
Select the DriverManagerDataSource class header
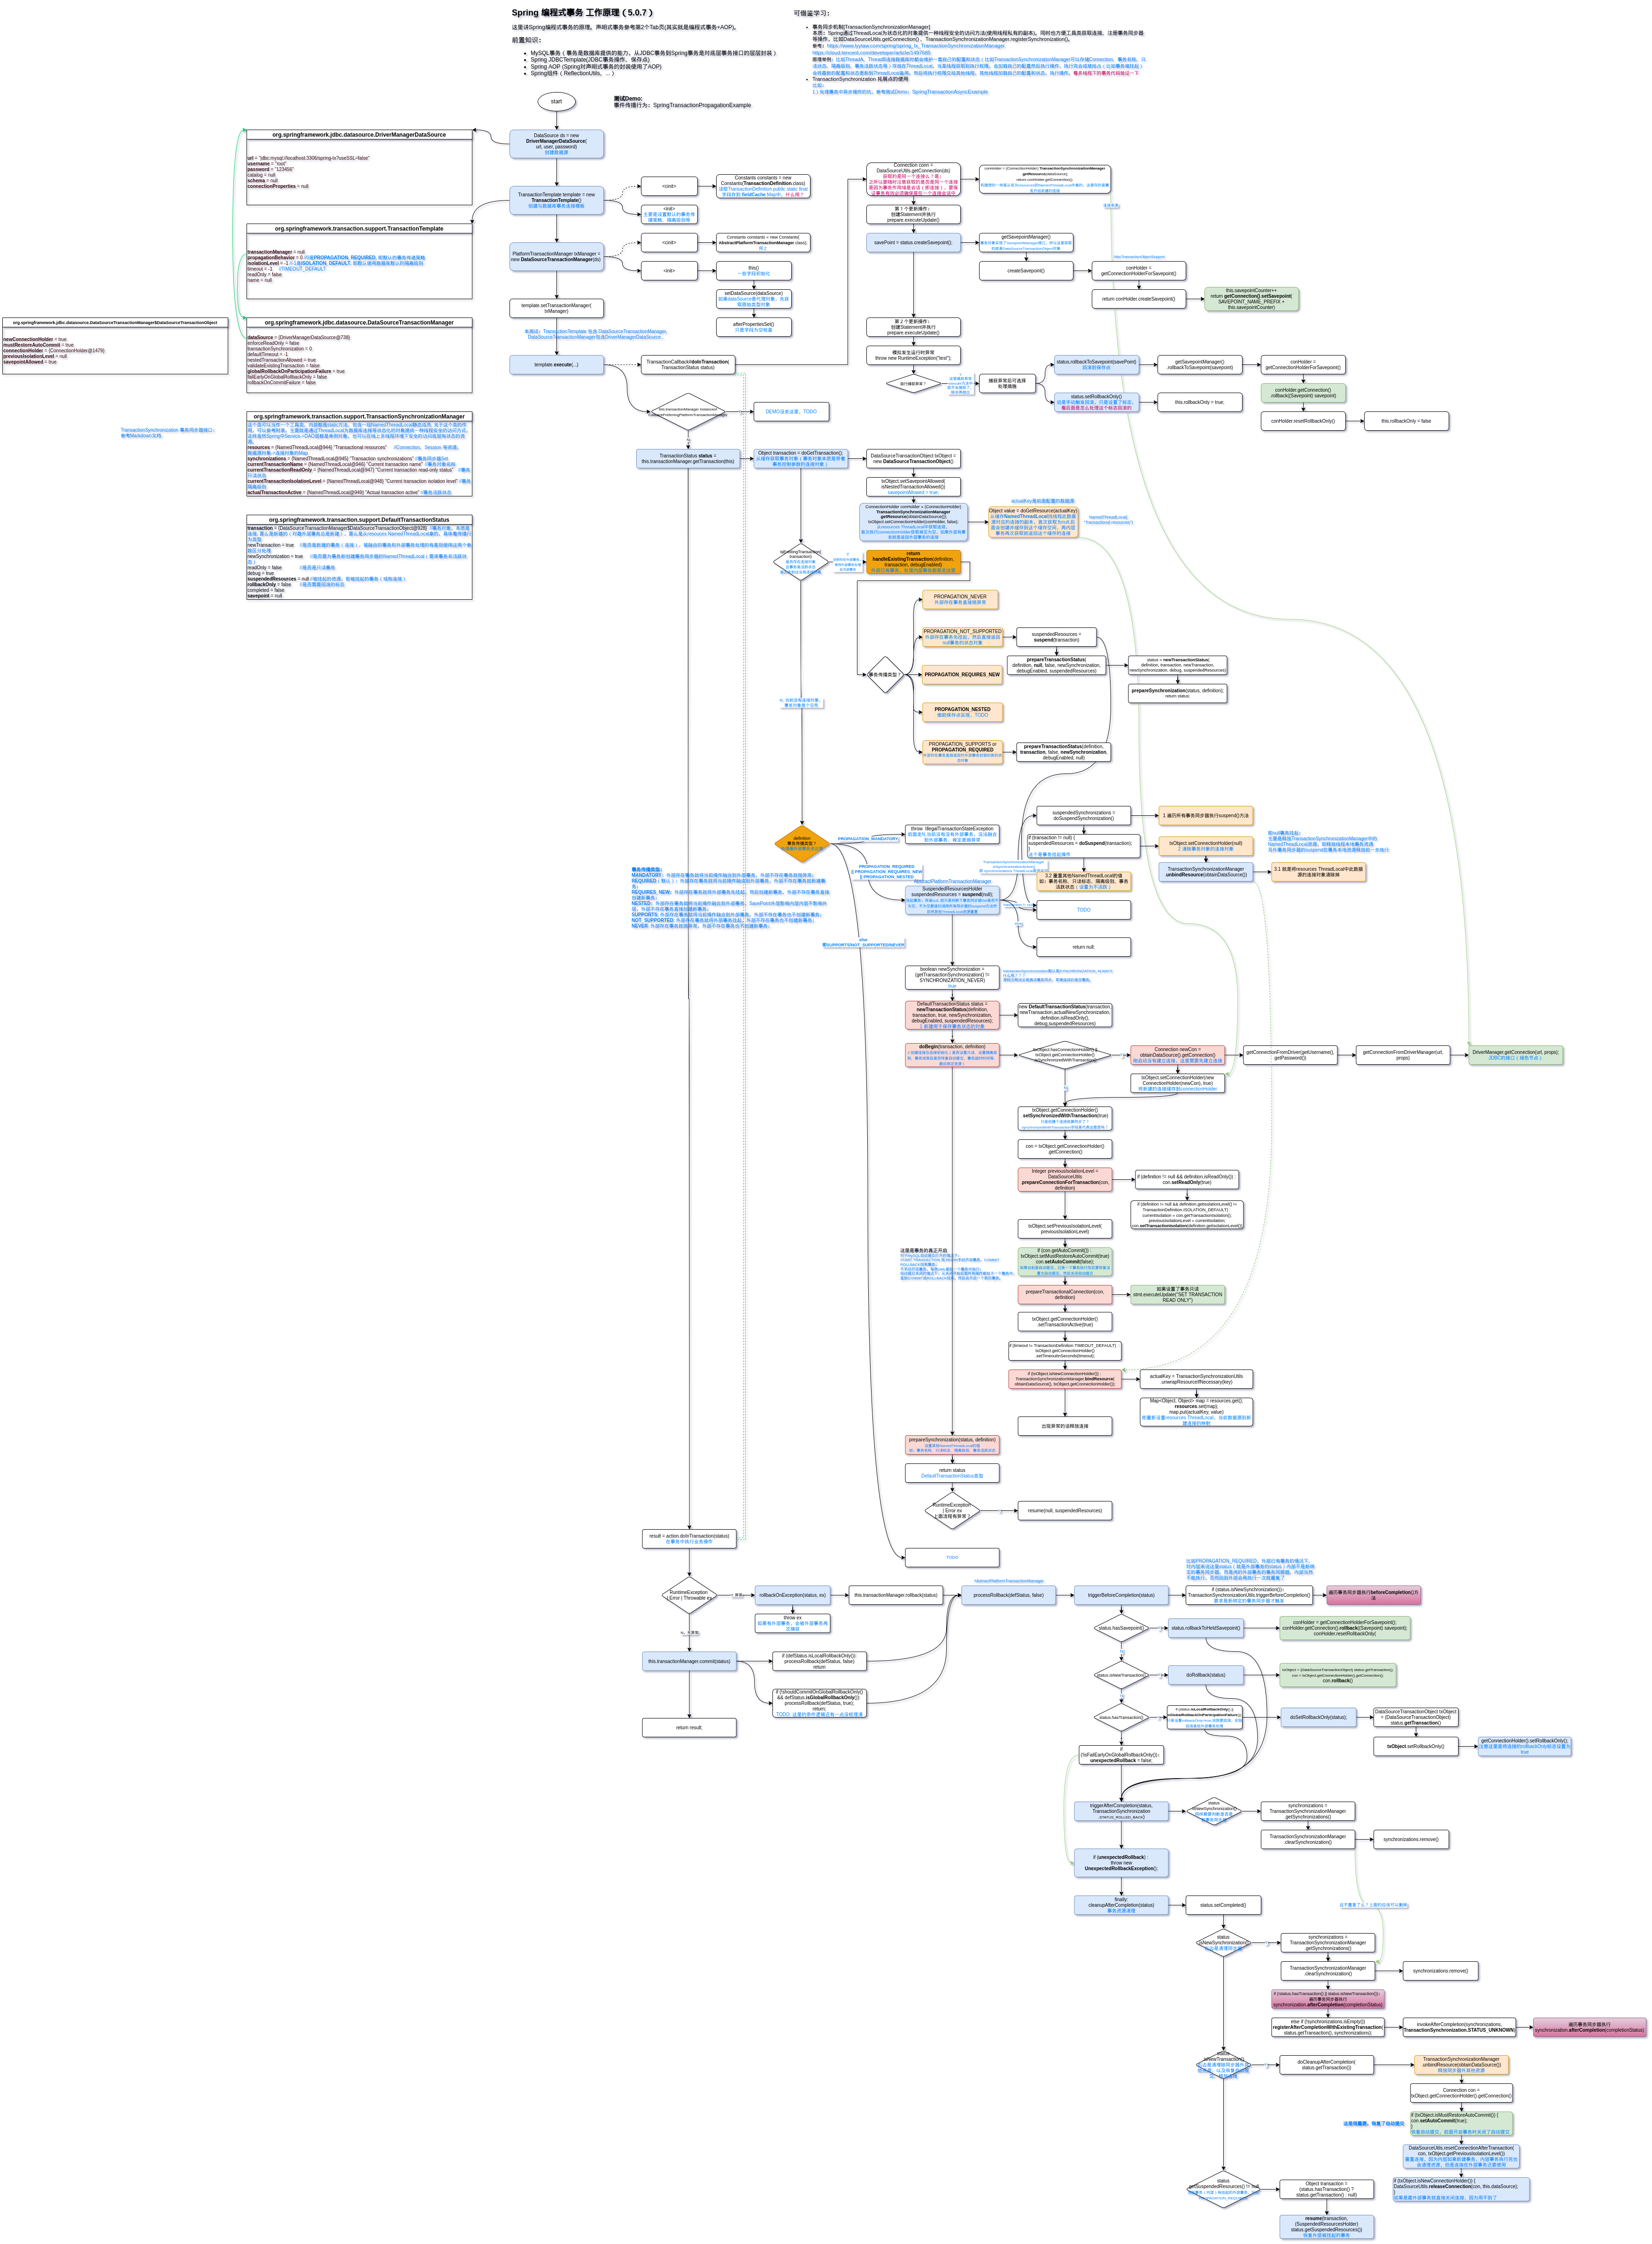(359, 134)
